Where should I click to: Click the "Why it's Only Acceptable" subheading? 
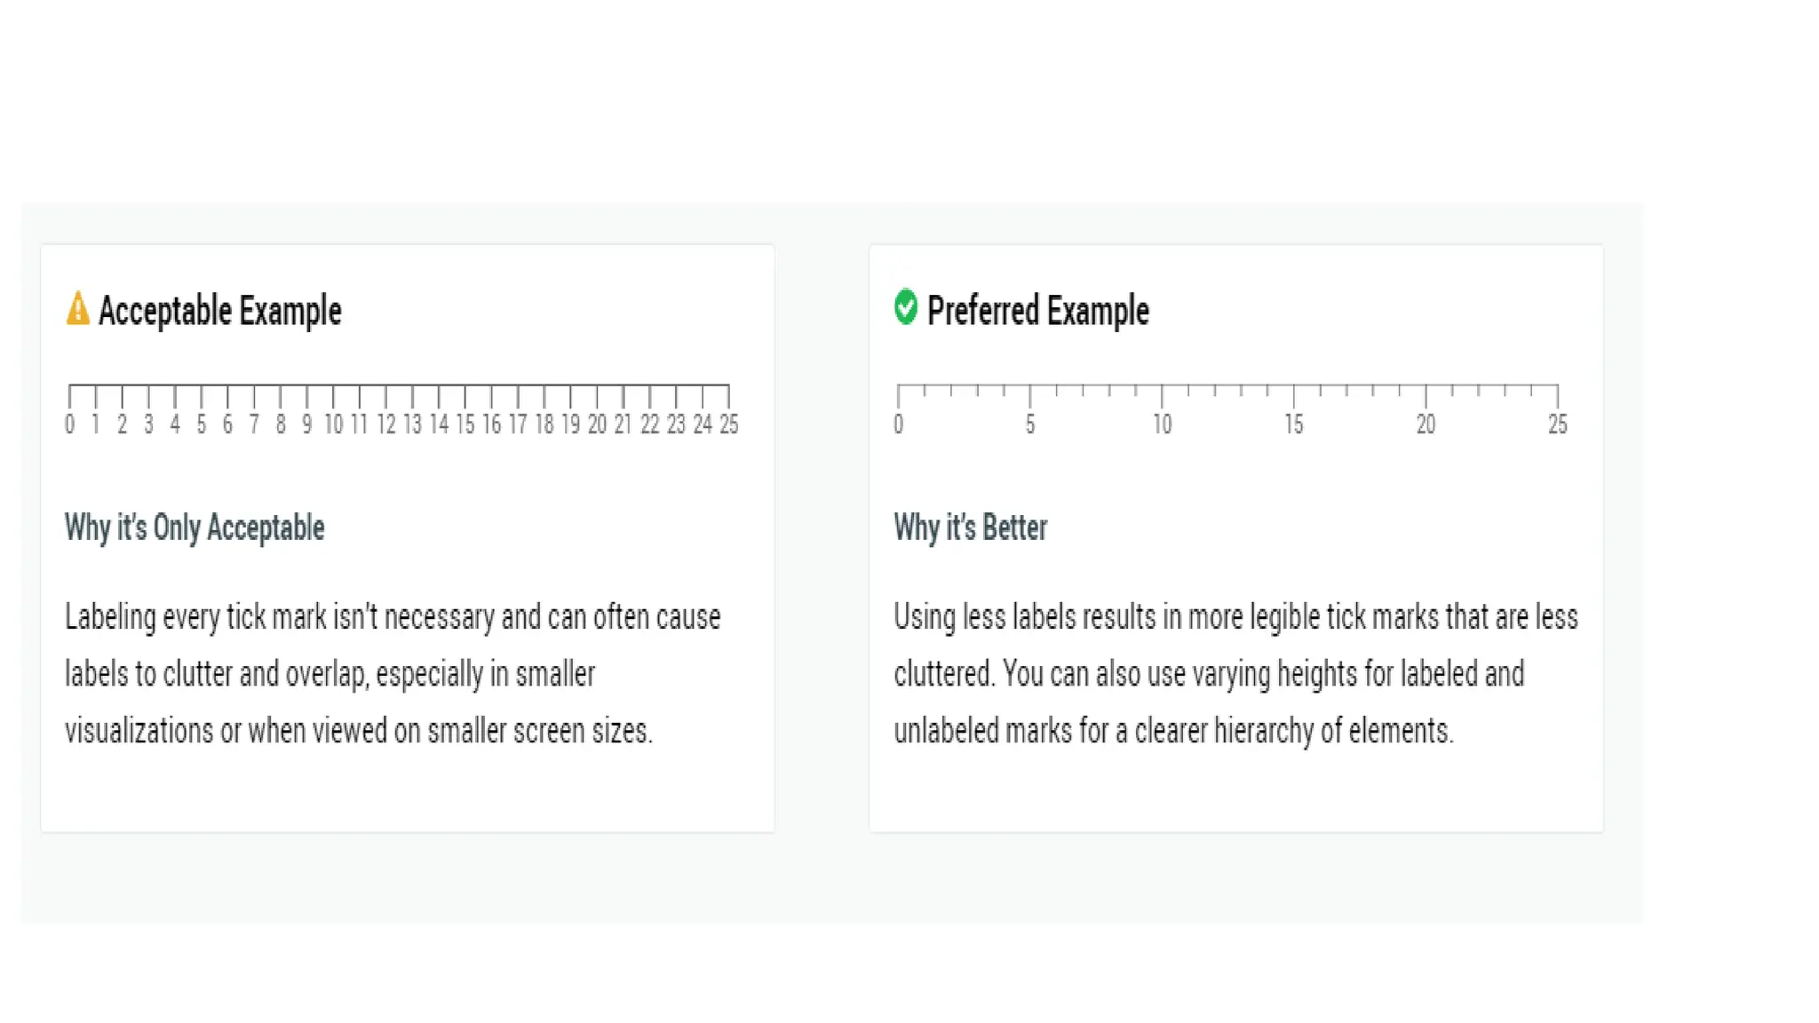pos(195,527)
